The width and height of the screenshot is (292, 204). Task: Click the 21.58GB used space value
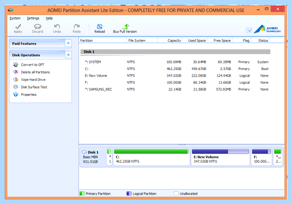tap(200, 89)
